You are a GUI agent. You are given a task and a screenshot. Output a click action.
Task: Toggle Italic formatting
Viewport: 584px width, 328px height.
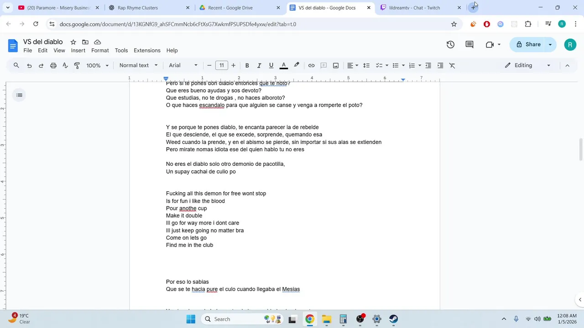click(259, 66)
